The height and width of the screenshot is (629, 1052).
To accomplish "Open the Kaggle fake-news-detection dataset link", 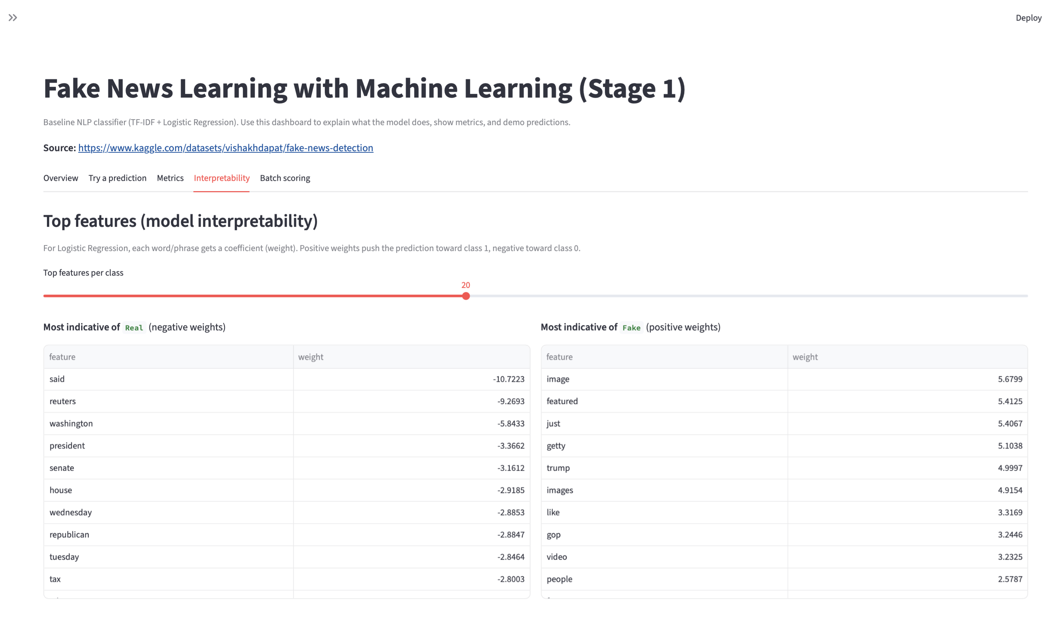I will click(225, 148).
